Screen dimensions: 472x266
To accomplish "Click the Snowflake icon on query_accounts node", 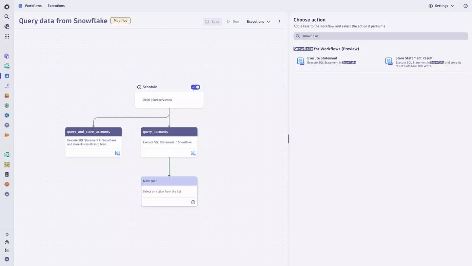I will pyautogui.click(x=193, y=153).
